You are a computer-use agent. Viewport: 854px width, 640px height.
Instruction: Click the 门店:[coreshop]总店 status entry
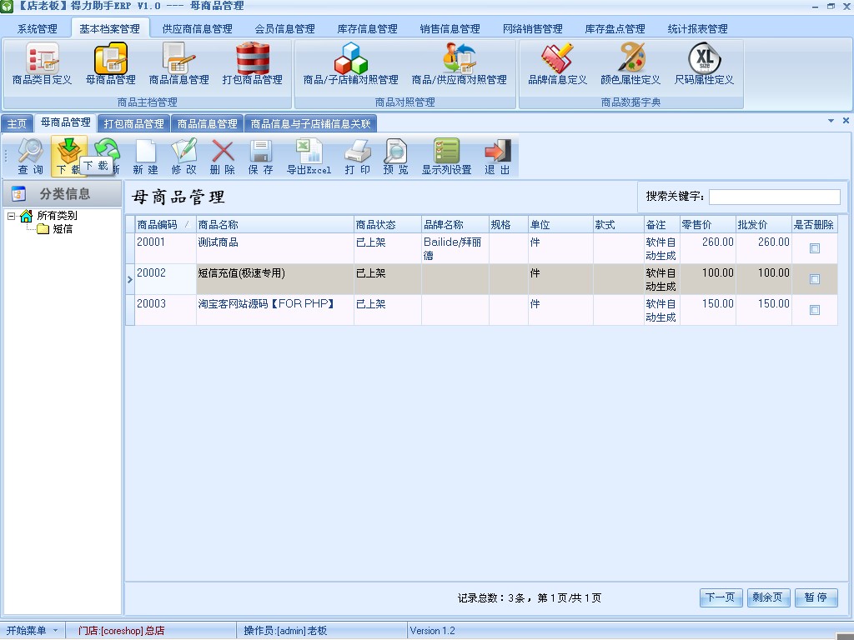coord(122,631)
